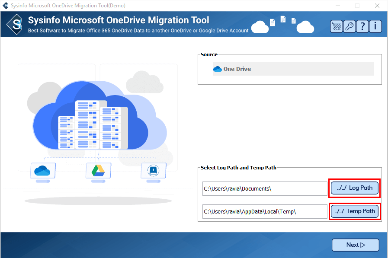The width and height of the screenshot is (388, 258).
Task: Minimize the migration tool window
Action: tap(338, 6)
